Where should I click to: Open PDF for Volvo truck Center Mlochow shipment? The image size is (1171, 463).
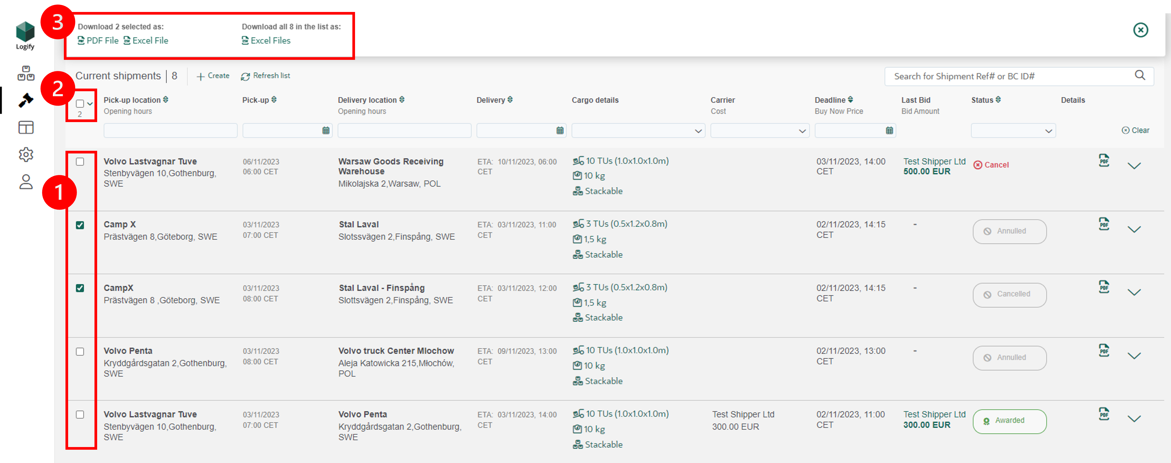(x=1104, y=350)
